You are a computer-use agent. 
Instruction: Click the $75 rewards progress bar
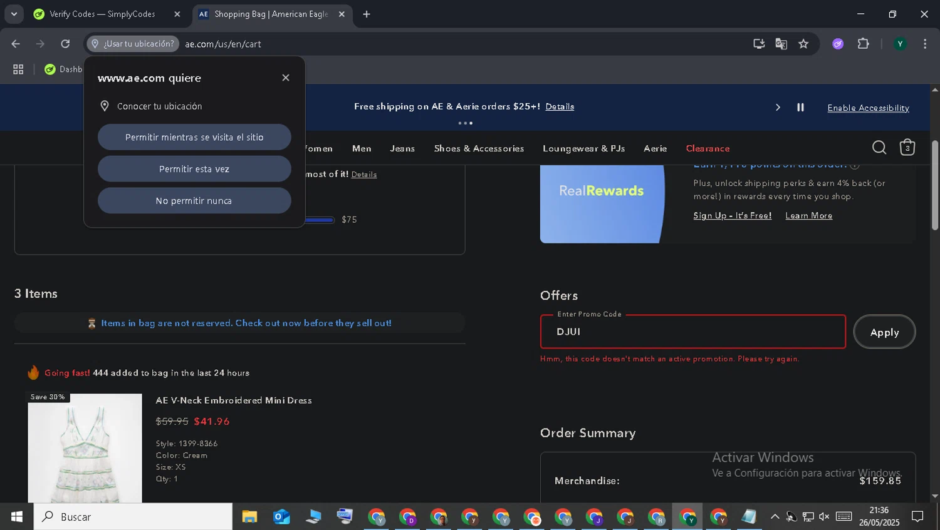[x=320, y=220]
